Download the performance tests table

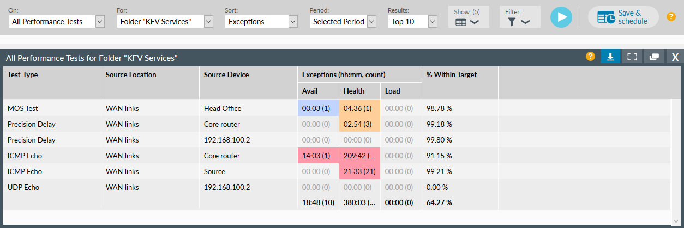610,57
